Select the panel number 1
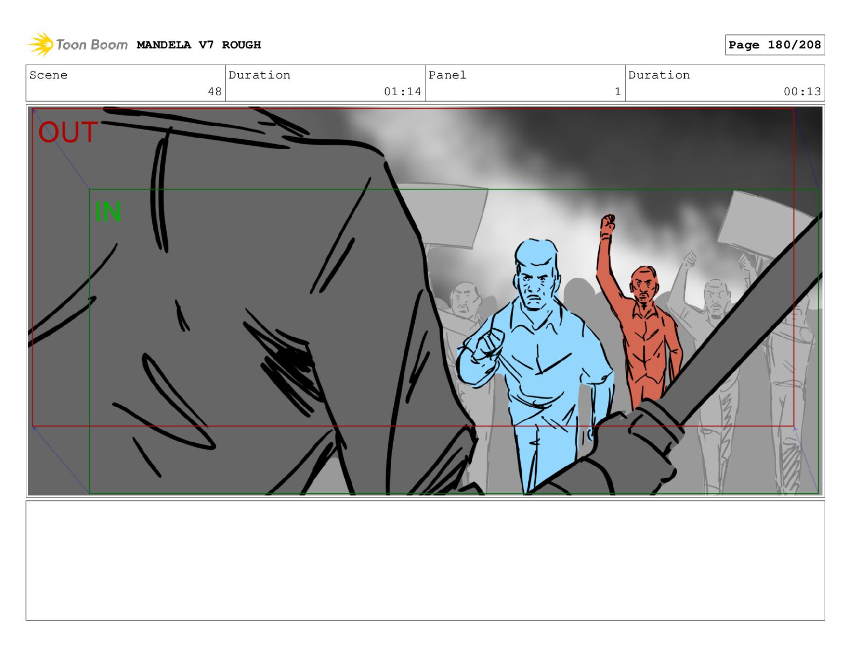 tap(618, 91)
